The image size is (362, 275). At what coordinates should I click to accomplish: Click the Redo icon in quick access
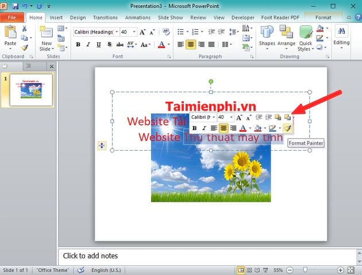click(x=39, y=6)
